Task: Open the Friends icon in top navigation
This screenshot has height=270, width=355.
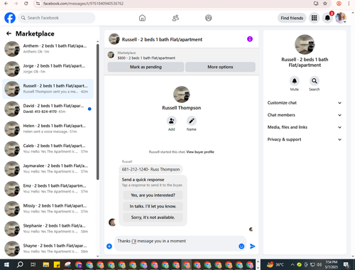Action: click(x=175, y=18)
